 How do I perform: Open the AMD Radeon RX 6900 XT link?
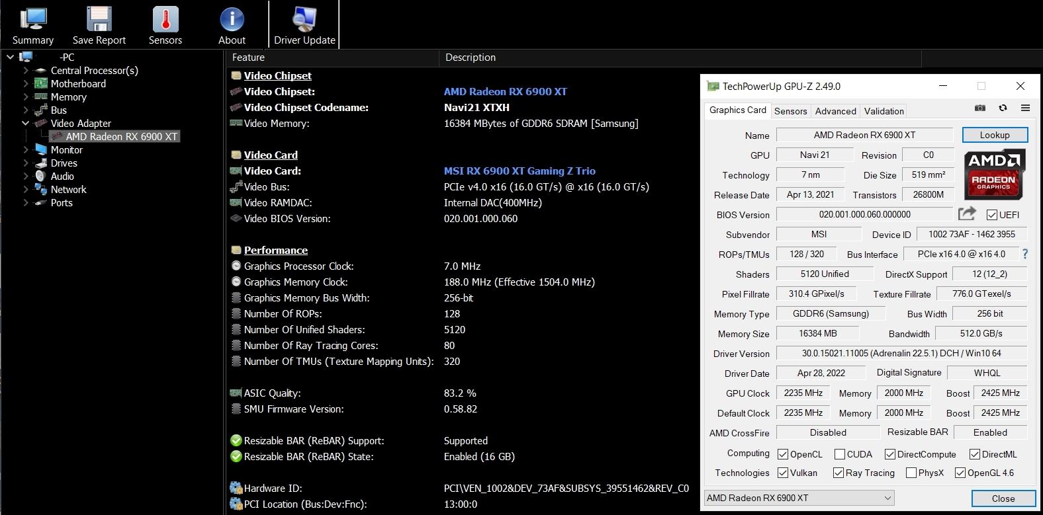[x=505, y=92]
